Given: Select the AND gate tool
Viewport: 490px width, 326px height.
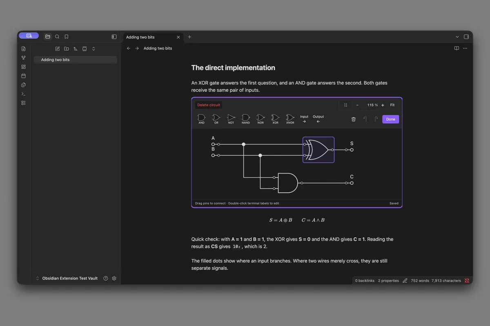Looking at the screenshot, I should pyautogui.click(x=201, y=119).
